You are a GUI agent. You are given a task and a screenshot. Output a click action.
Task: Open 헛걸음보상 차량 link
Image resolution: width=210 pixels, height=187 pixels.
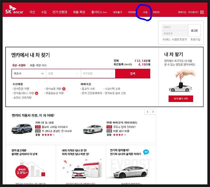click(55, 93)
